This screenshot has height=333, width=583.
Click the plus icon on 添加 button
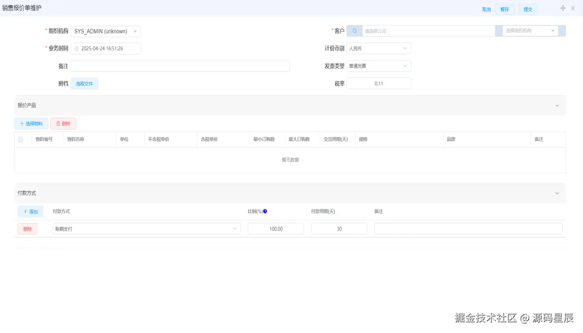(x=25, y=211)
